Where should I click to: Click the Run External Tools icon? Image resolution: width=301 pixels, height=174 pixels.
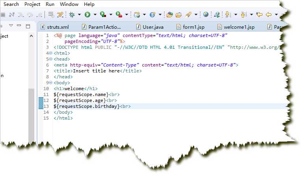119,15
